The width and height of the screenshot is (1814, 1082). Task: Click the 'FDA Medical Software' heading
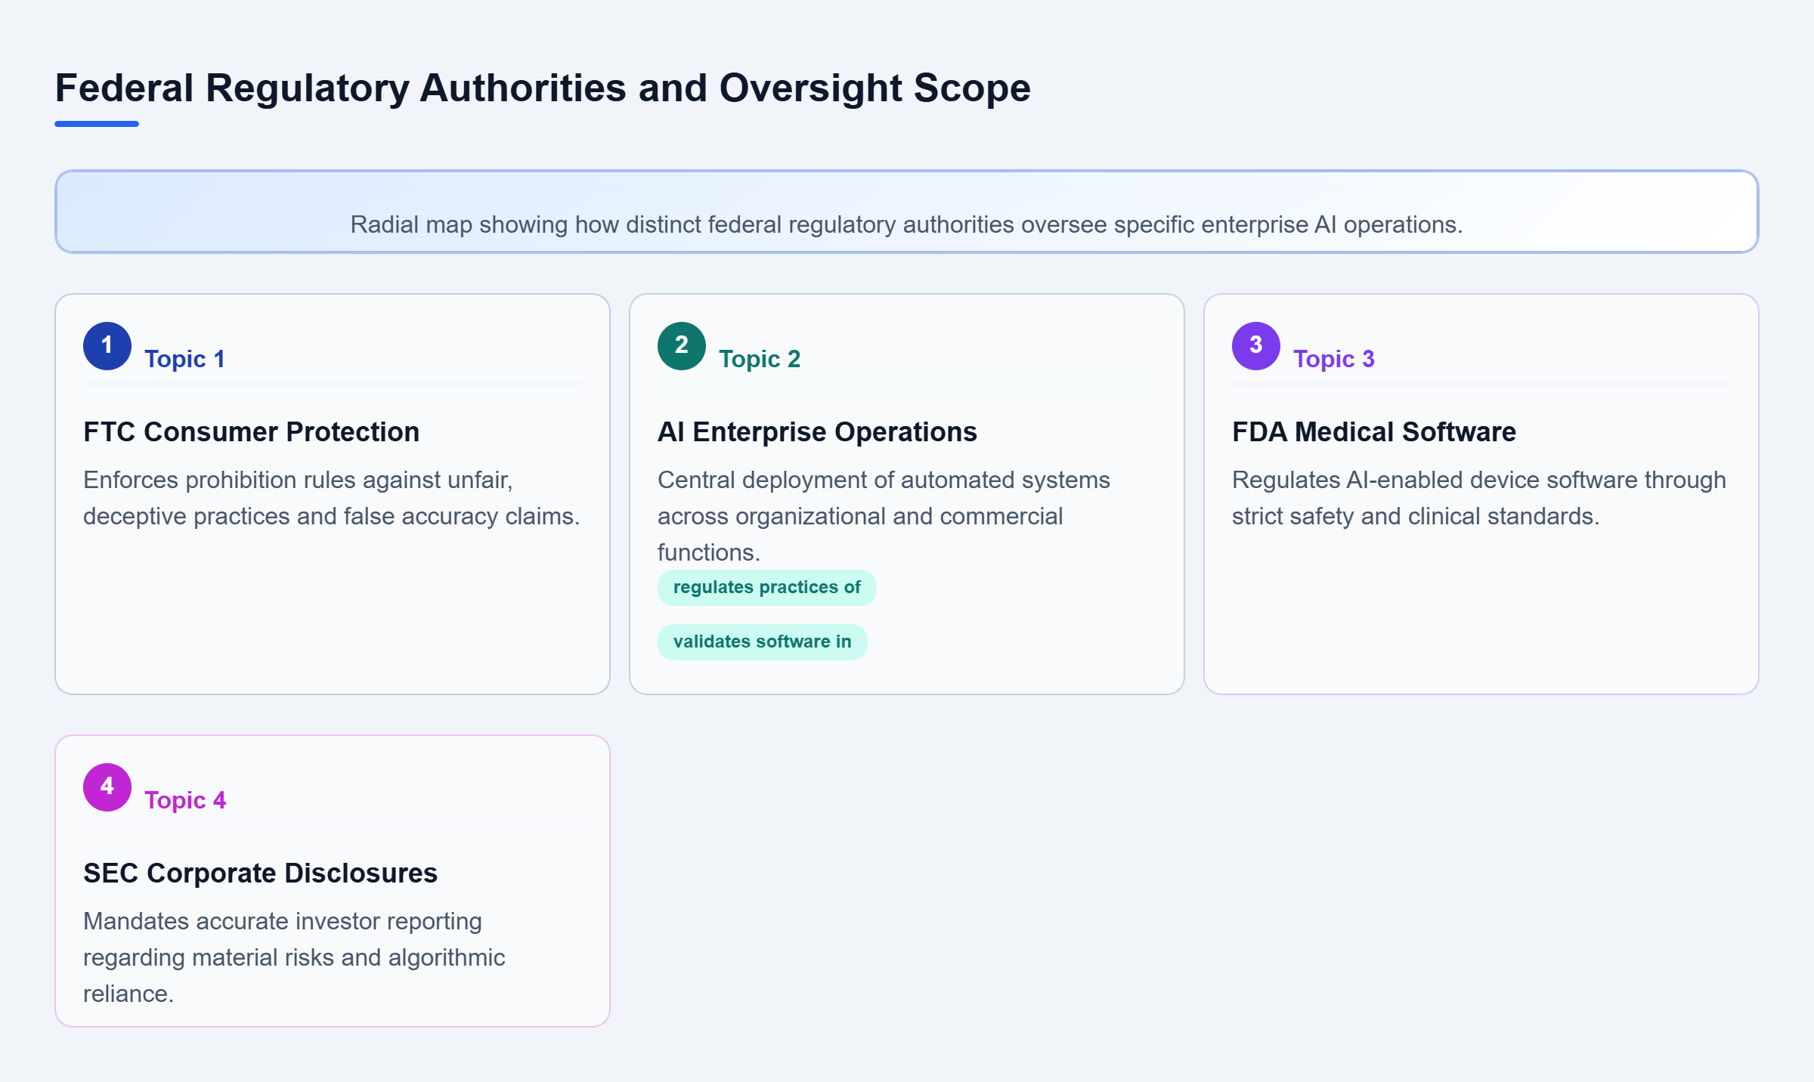(1374, 432)
